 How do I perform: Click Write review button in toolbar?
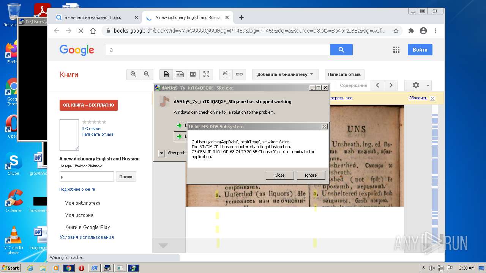344,74
